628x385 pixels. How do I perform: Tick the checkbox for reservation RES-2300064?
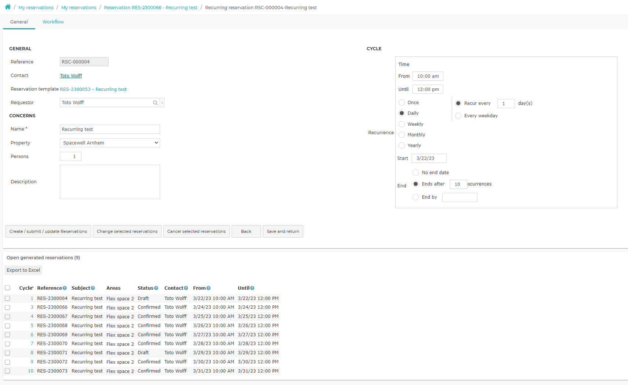(x=7, y=298)
